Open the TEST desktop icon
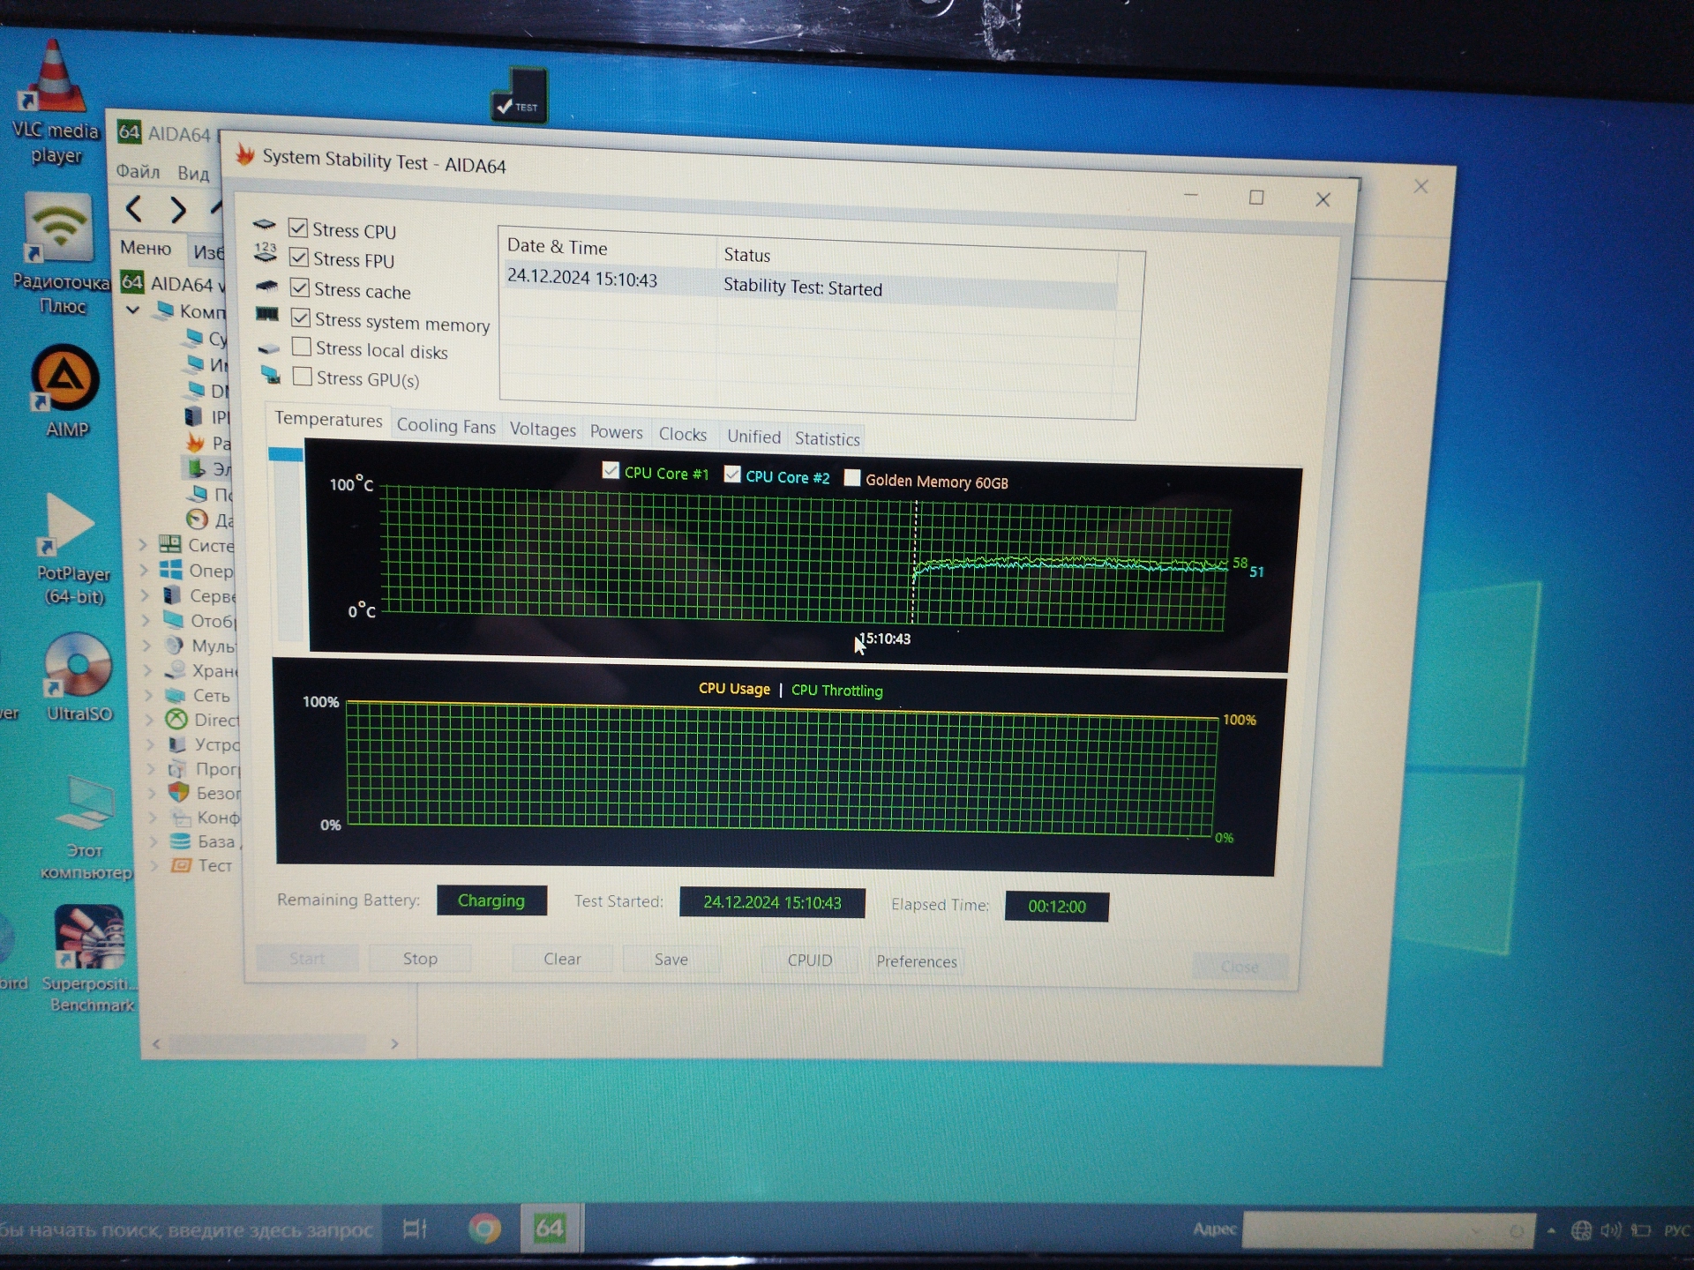Image resolution: width=1694 pixels, height=1270 pixels. click(519, 95)
